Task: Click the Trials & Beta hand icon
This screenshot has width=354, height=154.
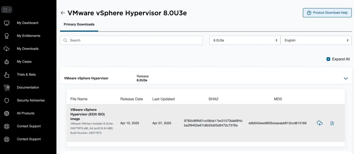Action: coord(7,75)
